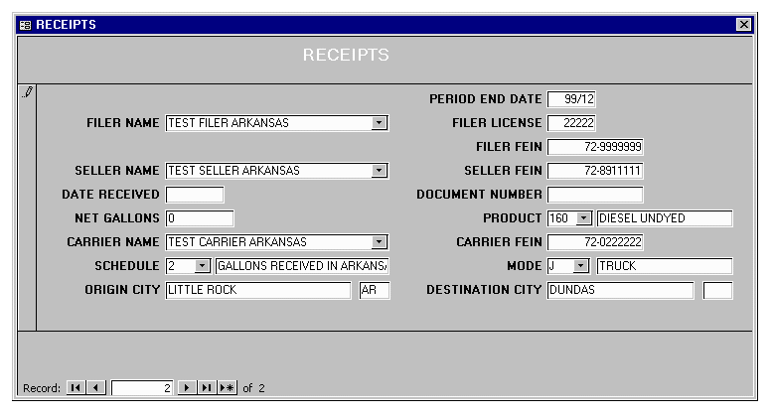Click the FILER NAME label

(x=123, y=123)
